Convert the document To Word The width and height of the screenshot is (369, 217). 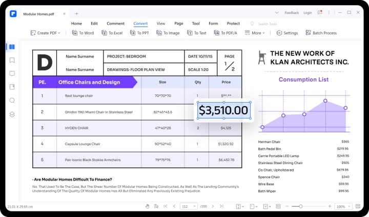(83, 33)
